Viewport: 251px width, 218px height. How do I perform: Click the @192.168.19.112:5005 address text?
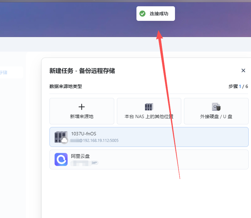click(x=99, y=141)
